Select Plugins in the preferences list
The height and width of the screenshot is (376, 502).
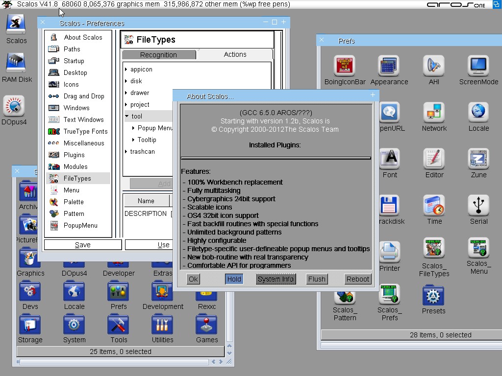[74, 155]
